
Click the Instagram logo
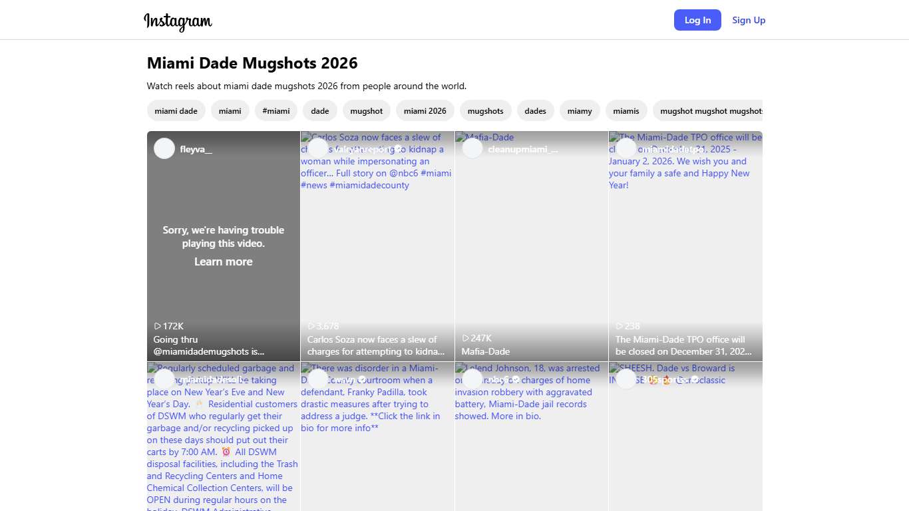[x=178, y=21]
